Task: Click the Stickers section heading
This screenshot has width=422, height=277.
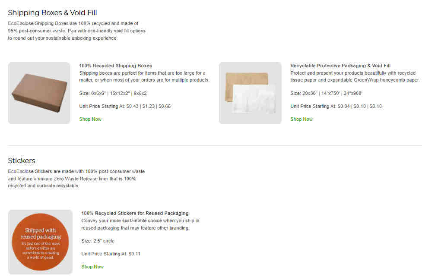Action: pos(22,161)
